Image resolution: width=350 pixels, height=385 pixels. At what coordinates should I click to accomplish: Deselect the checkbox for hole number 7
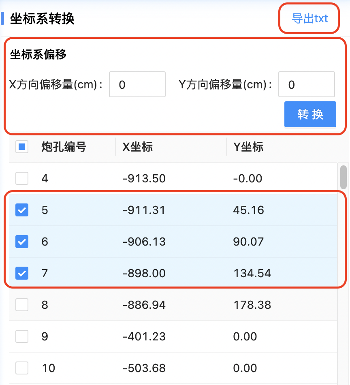22,273
